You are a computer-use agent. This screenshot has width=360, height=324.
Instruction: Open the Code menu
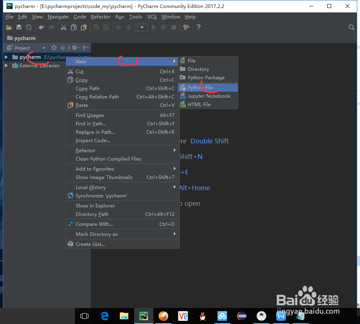click(x=80, y=17)
